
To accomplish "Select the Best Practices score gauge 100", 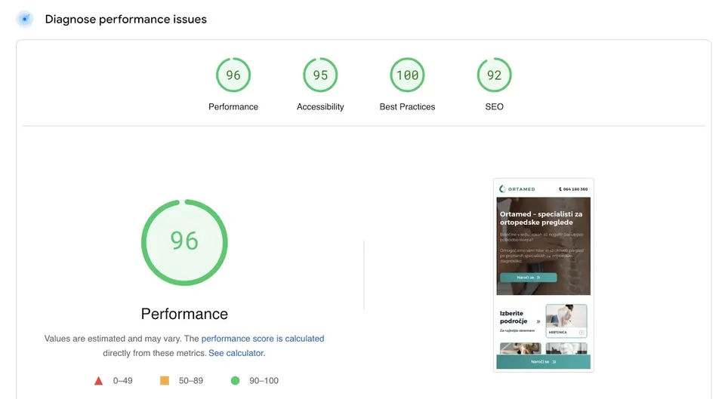I will (407, 75).
